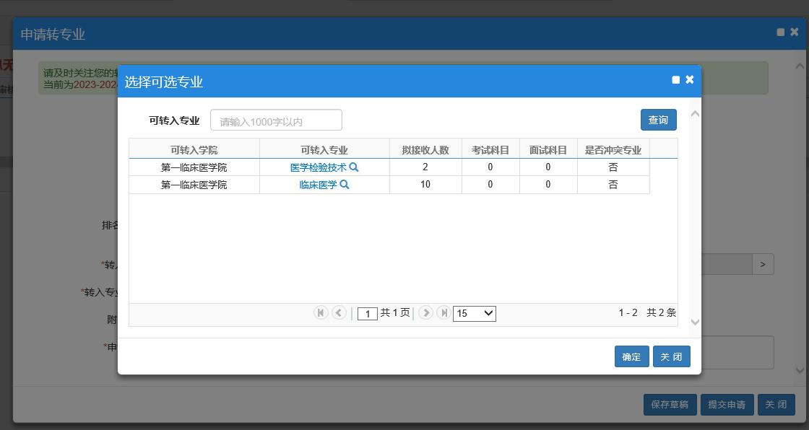Click magnifier icon beside 医学检验技术
Viewport: 809px width, 430px height.
tap(354, 167)
